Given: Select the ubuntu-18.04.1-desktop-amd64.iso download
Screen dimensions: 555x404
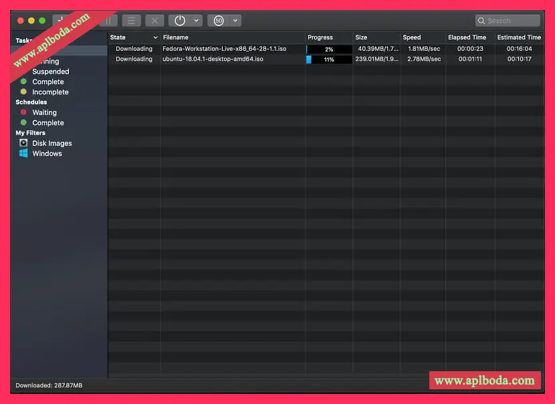Looking at the screenshot, I should (213, 59).
